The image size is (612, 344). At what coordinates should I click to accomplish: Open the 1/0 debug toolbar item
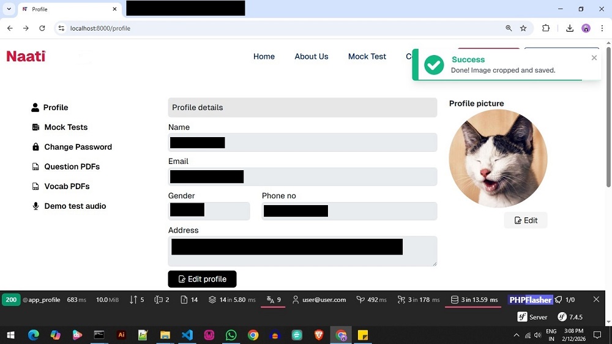(x=565, y=300)
